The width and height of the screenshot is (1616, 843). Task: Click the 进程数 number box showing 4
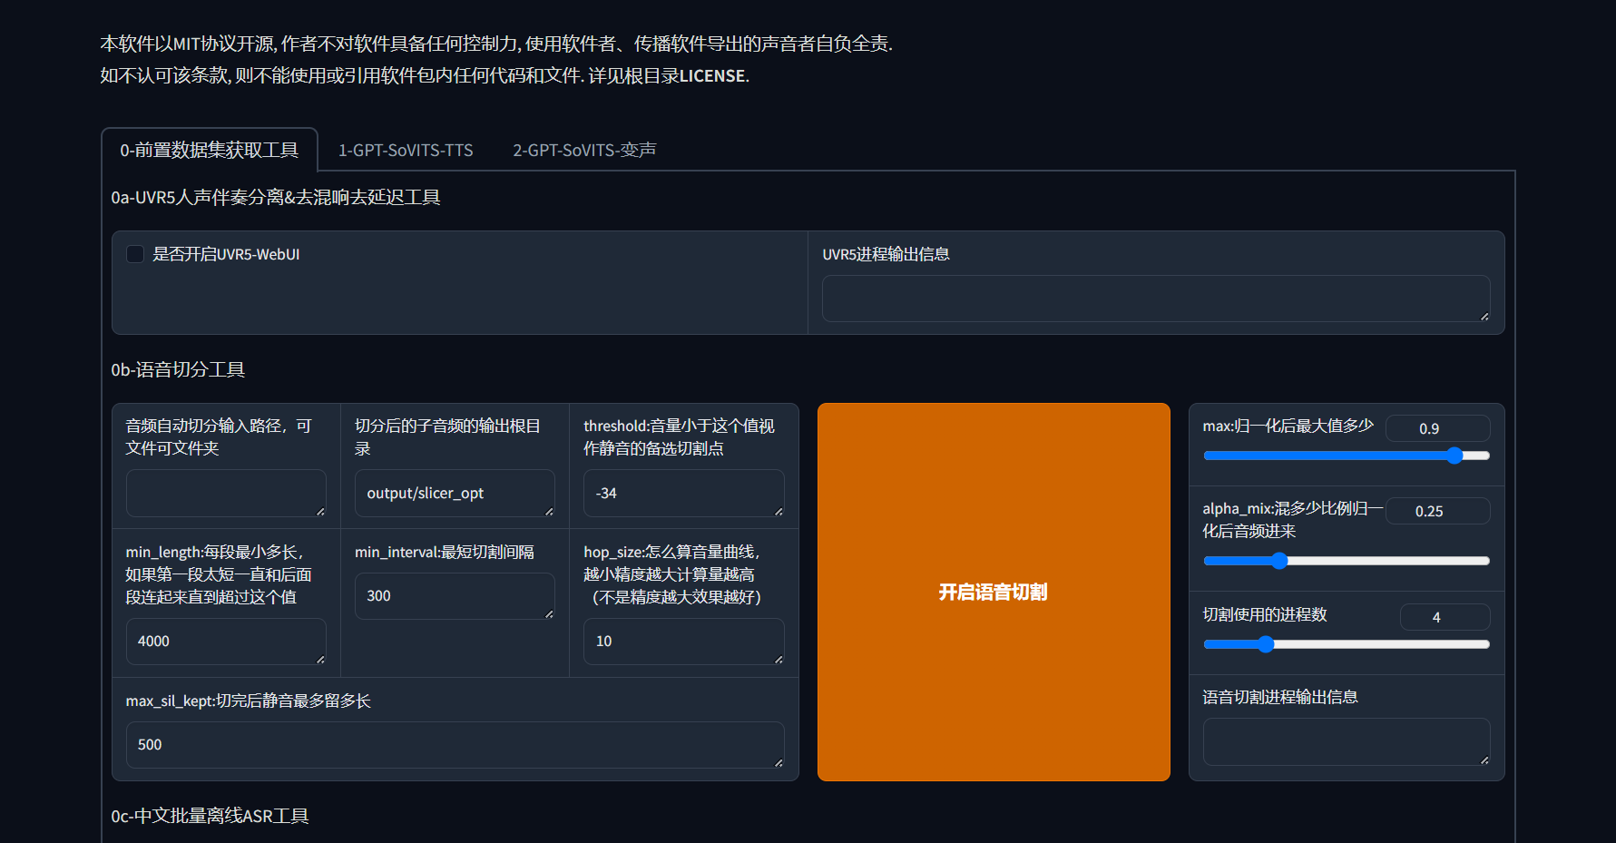pyautogui.click(x=1445, y=617)
